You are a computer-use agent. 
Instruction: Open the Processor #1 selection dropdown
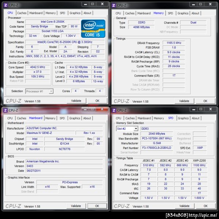click(39, 91)
